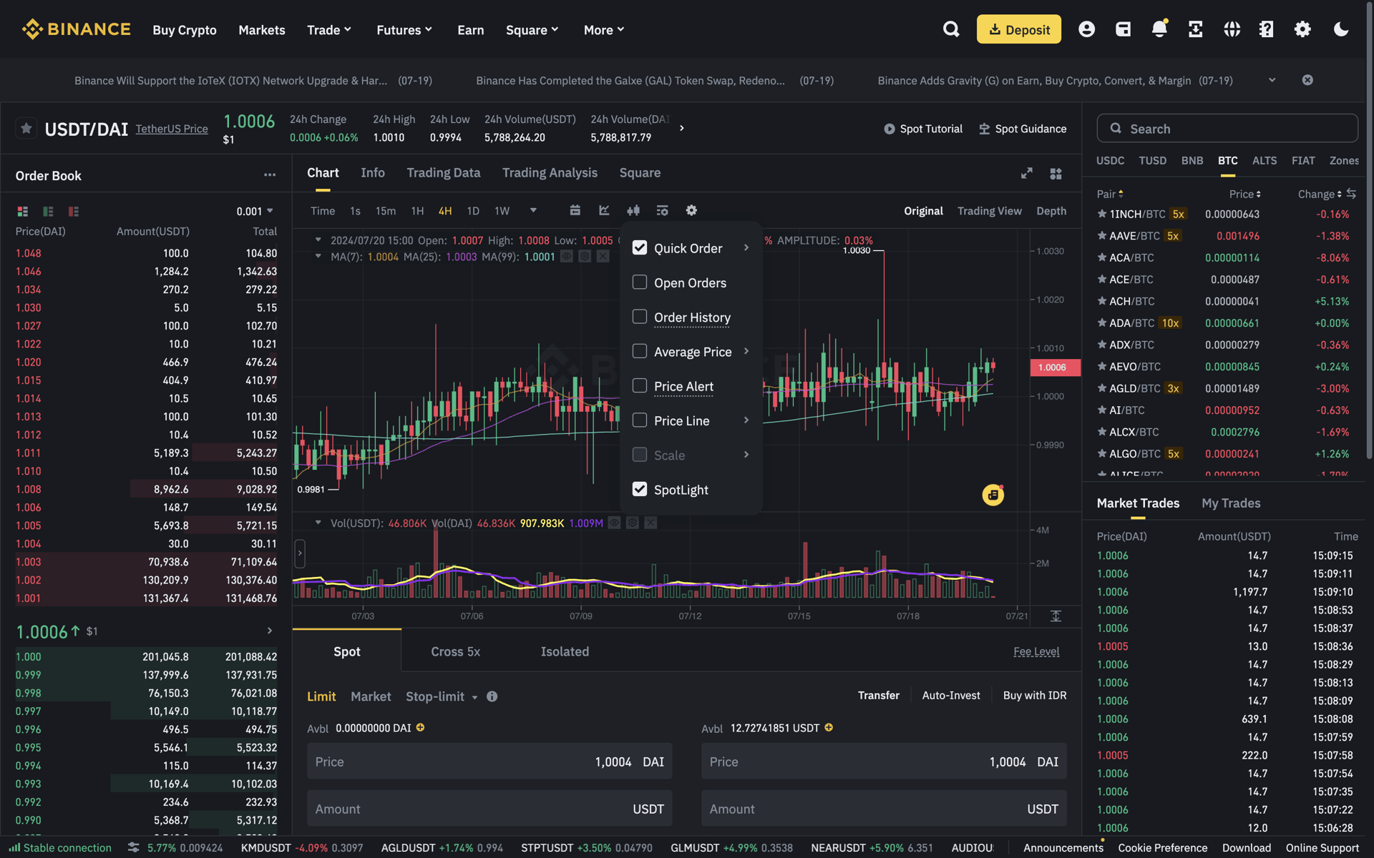
Task: Show sell orders only view
Action: [x=74, y=212]
